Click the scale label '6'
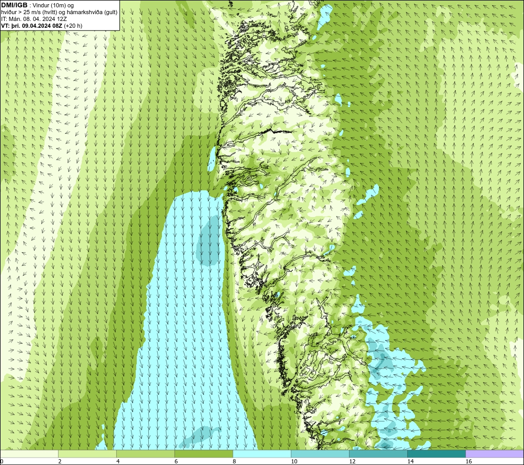 (176, 462)
